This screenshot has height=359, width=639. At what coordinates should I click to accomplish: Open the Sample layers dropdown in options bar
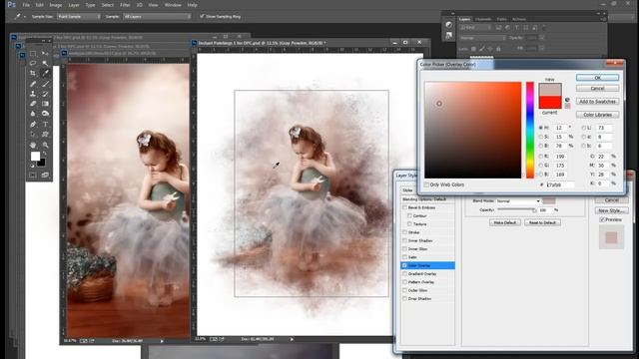[x=157, y=17]
